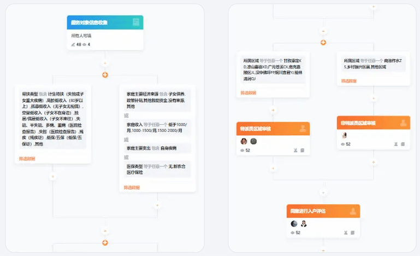Click orange add-branch button below 服务对象信息收集
The height and width of the screenshot is (256, 420).
pos(105,75)
